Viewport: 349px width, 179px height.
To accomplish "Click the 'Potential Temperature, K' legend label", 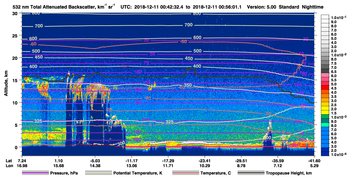I will point(138,173).
